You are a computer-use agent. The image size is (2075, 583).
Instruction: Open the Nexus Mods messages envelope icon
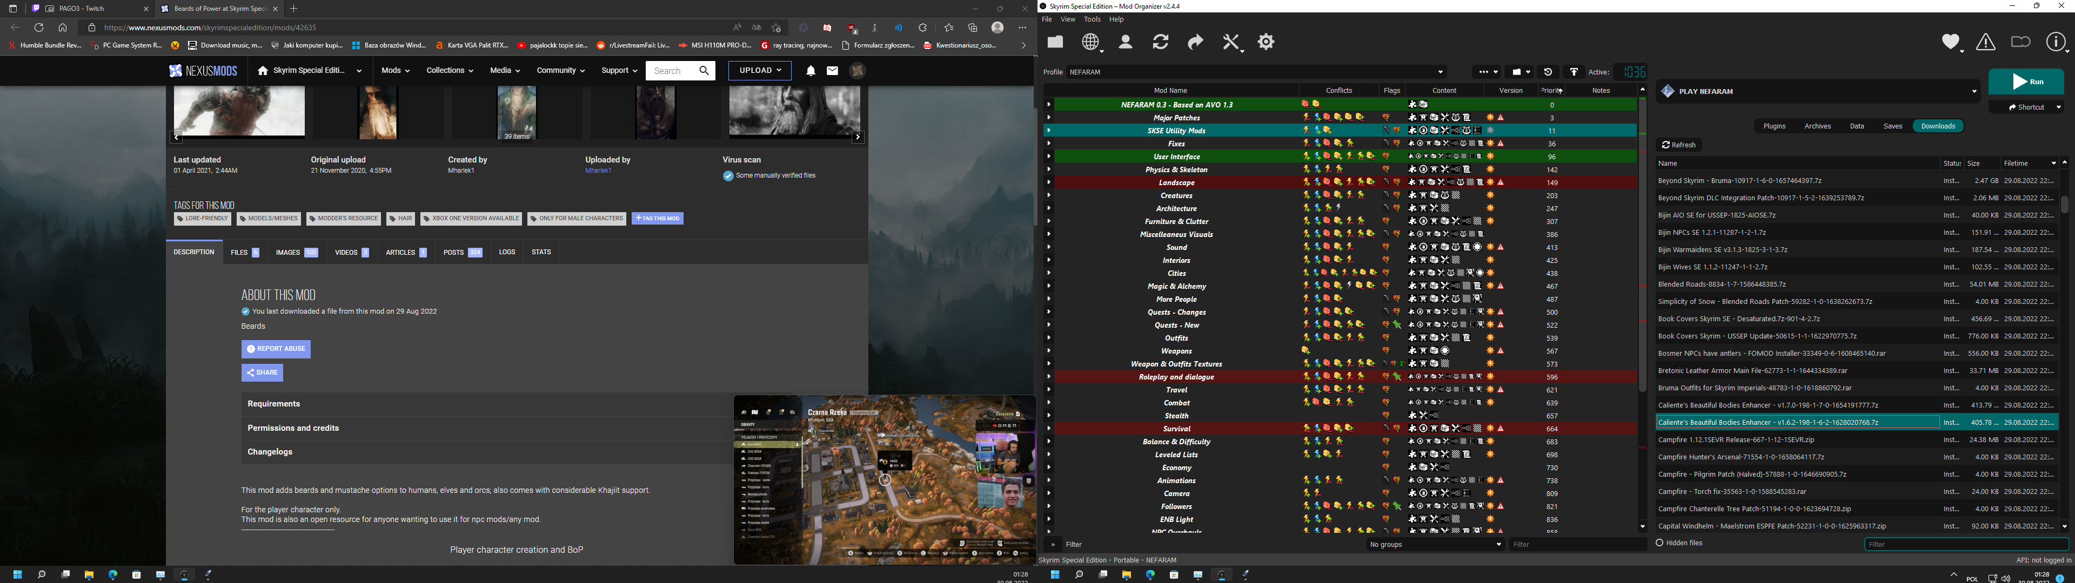832,71
